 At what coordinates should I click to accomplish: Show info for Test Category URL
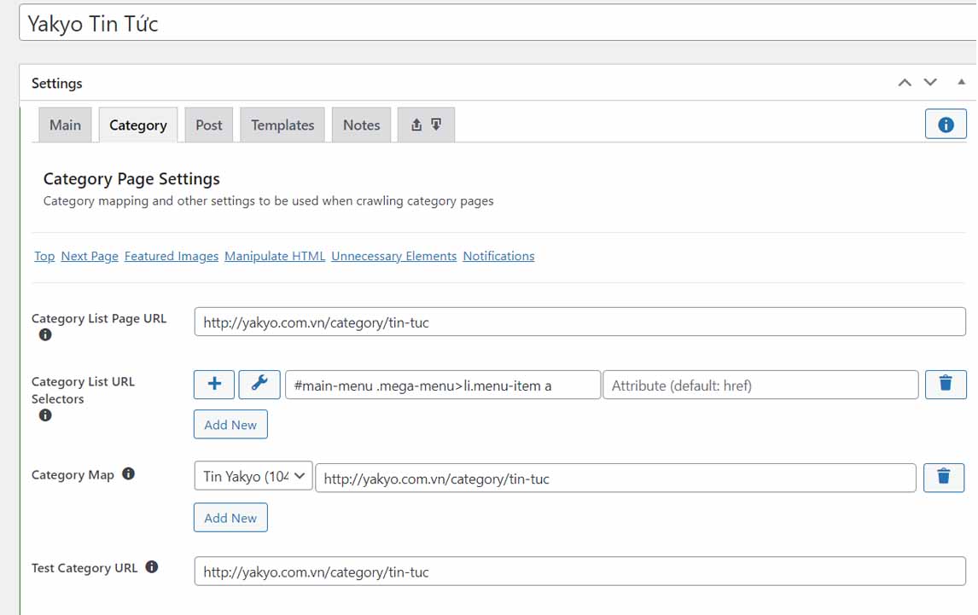click(x=152, y=567)
